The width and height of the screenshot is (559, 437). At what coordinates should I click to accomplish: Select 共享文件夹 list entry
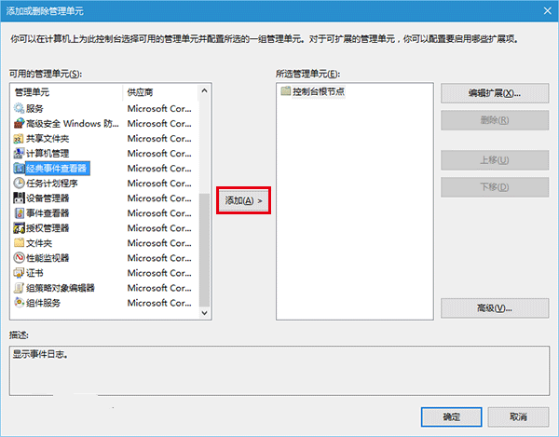pyautogui.click(x=48, y=138)
